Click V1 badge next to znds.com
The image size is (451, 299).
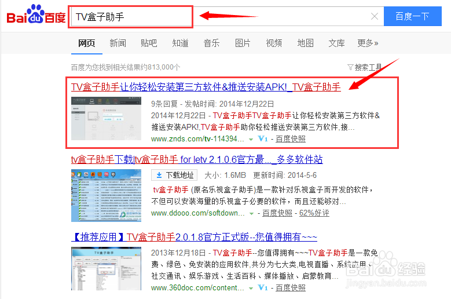[x=263, y=139]
